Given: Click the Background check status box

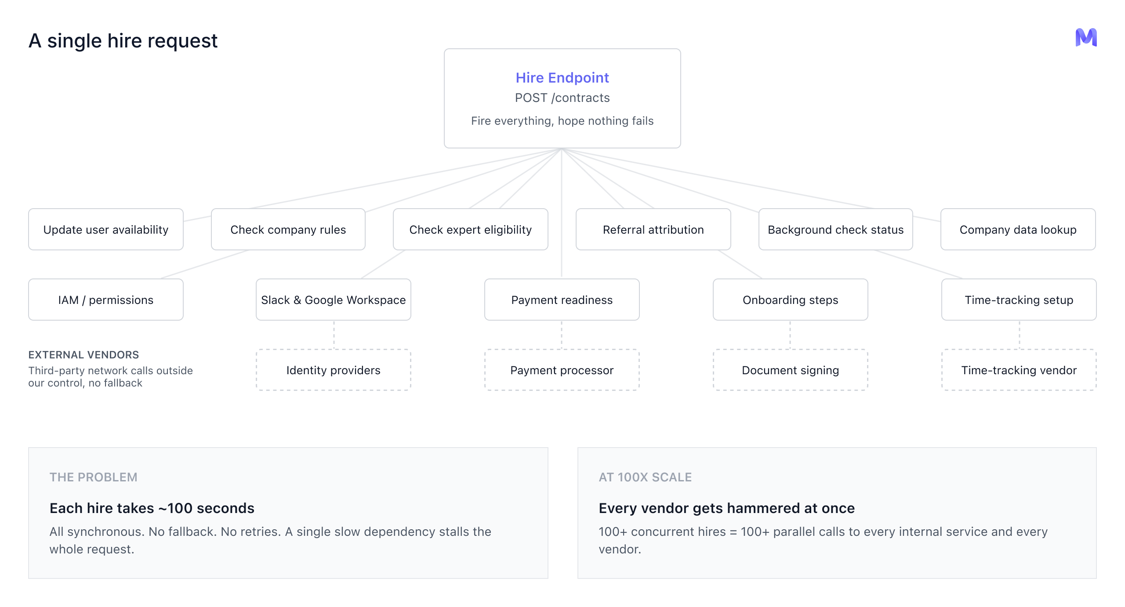Looking at the screenshot, I should click(x=836, y=229).
